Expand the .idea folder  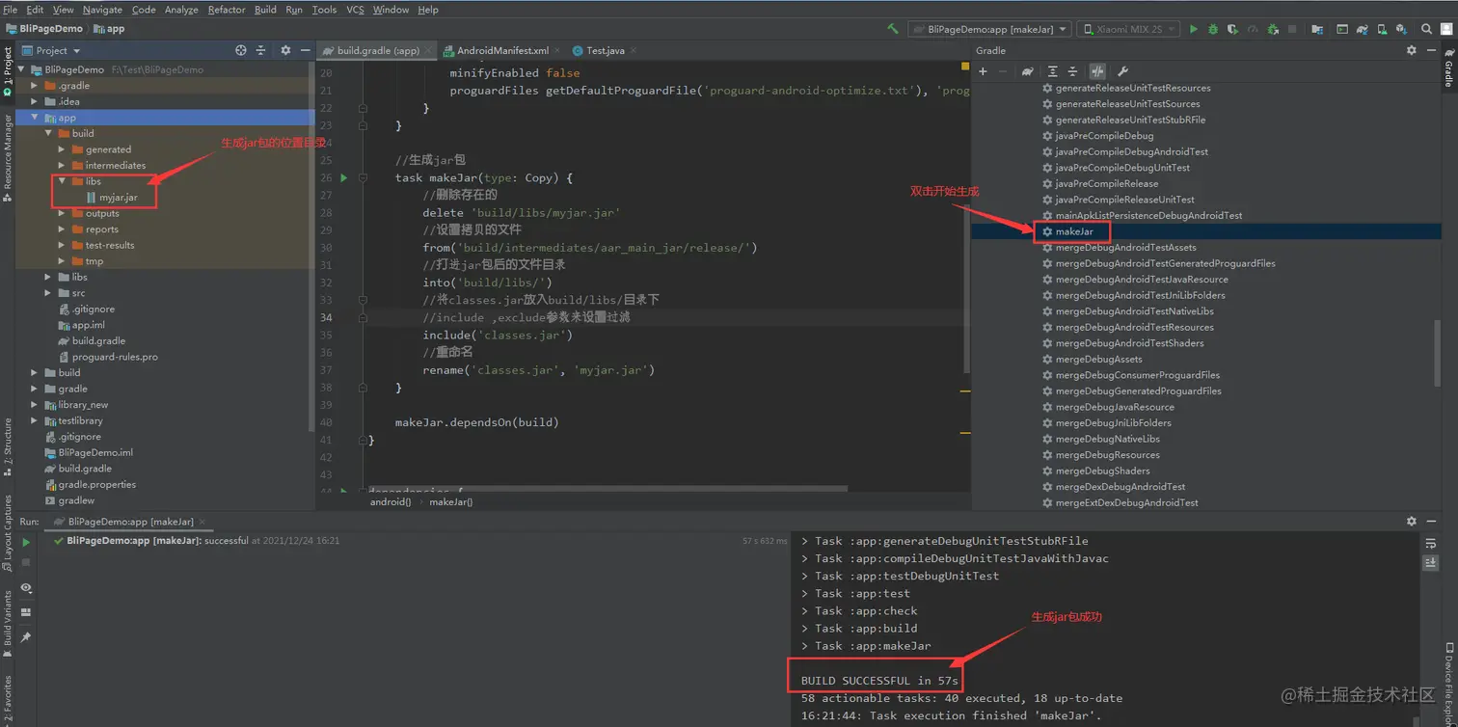coord(35,101)
